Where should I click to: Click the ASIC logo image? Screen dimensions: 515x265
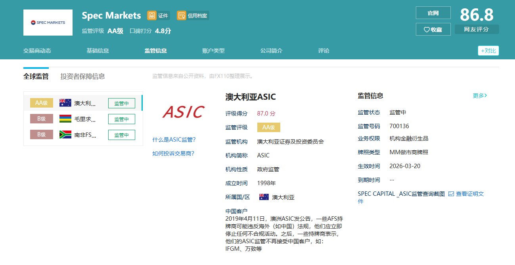tap(183, 112)
